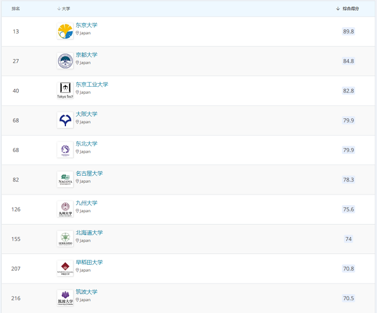
Task: Open the 筑波大学 link
Action: [87, 292]
